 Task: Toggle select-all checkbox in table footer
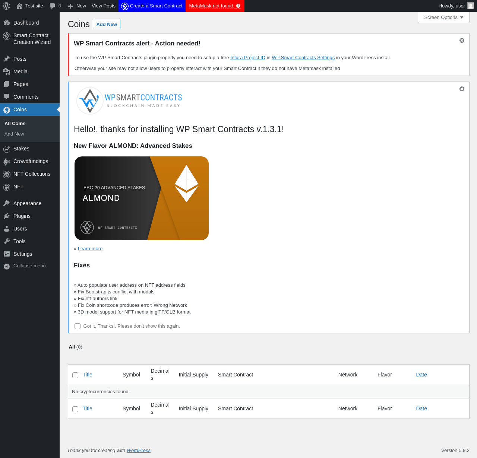coord(75,409)
